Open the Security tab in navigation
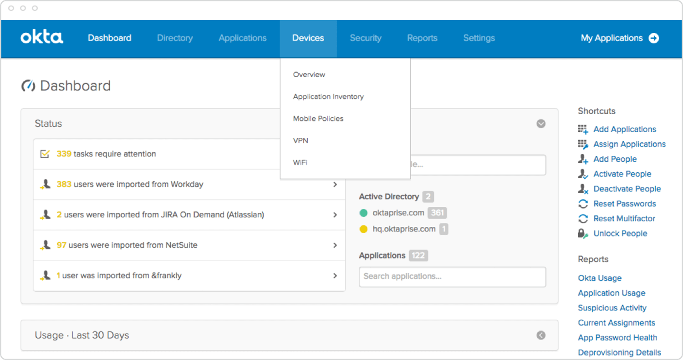Viewport: 683px width, 360px height. pos(365,38)
